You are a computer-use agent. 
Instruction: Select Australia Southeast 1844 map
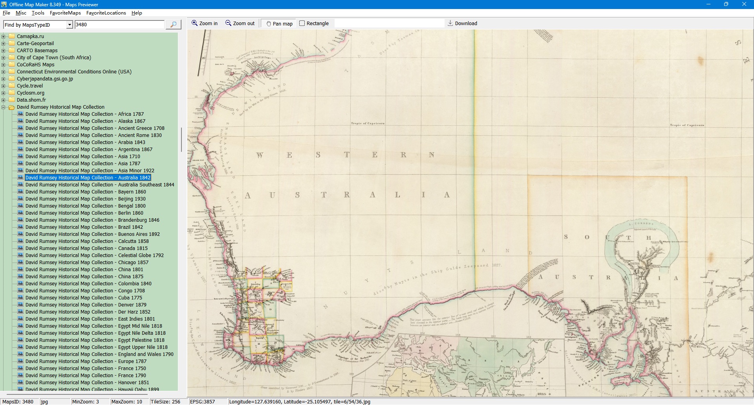(100, 185)
